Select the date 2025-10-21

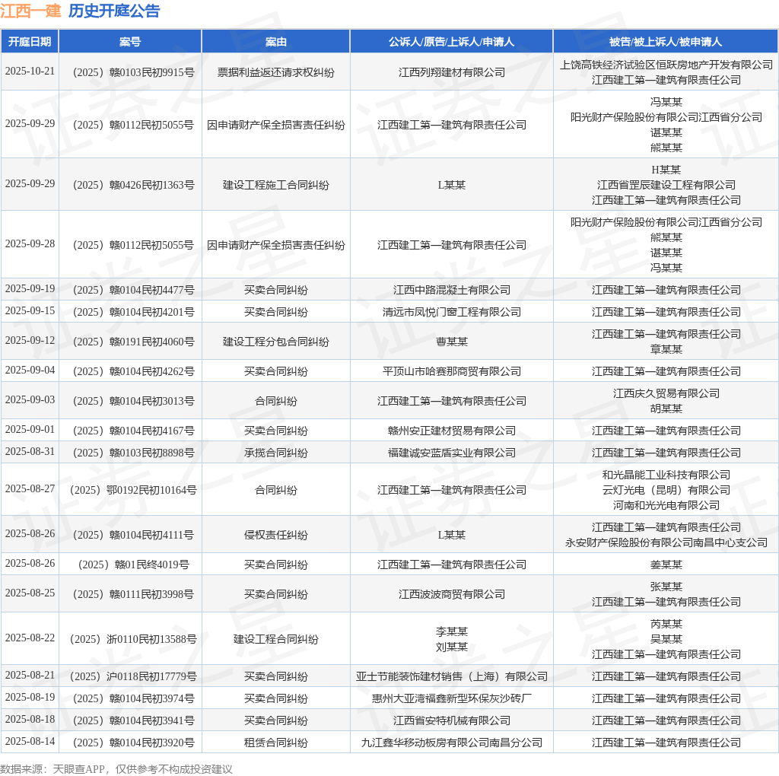[30, 71]
